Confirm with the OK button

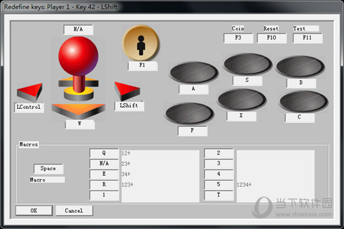(34, 211)
